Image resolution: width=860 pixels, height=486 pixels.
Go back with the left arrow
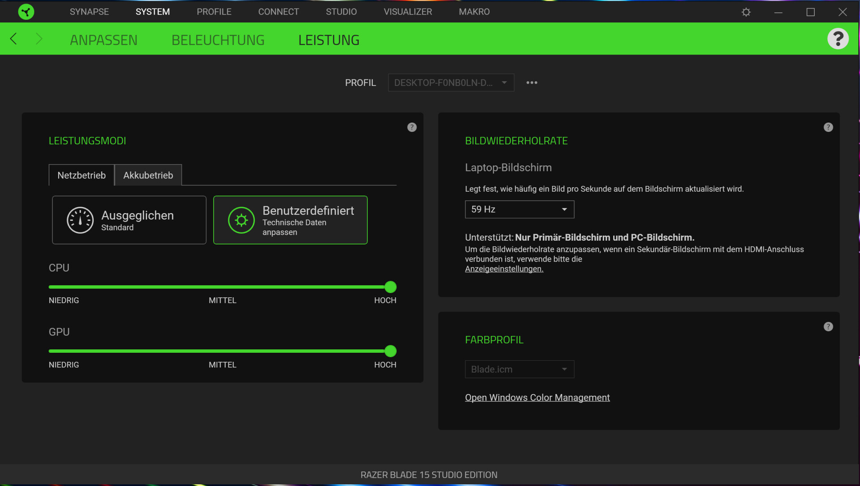pos(13,39)
